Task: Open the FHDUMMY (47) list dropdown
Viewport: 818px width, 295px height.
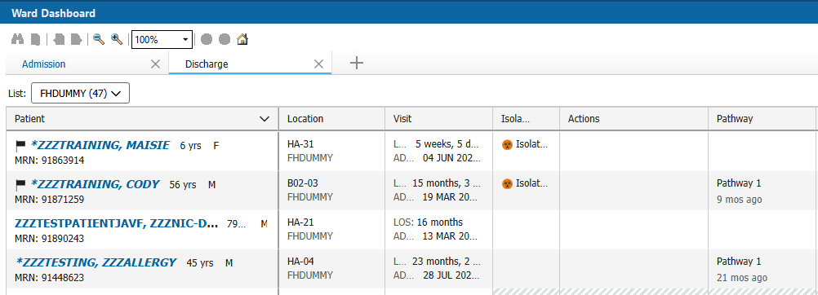Action: point(80,93)
